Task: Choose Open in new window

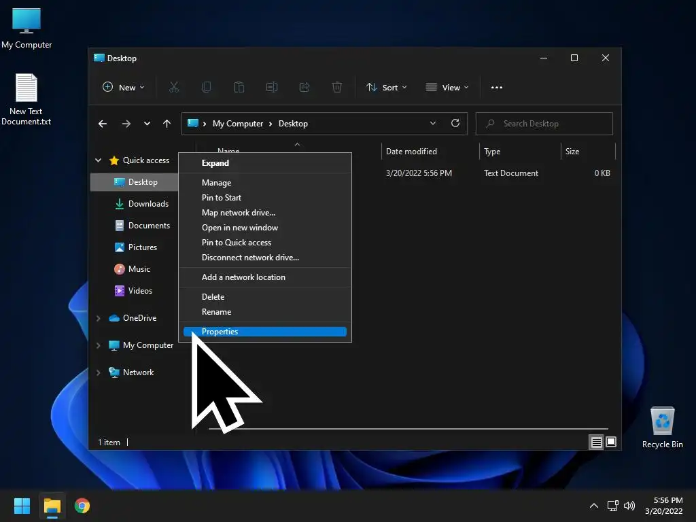Action: [x=265, y=228]
